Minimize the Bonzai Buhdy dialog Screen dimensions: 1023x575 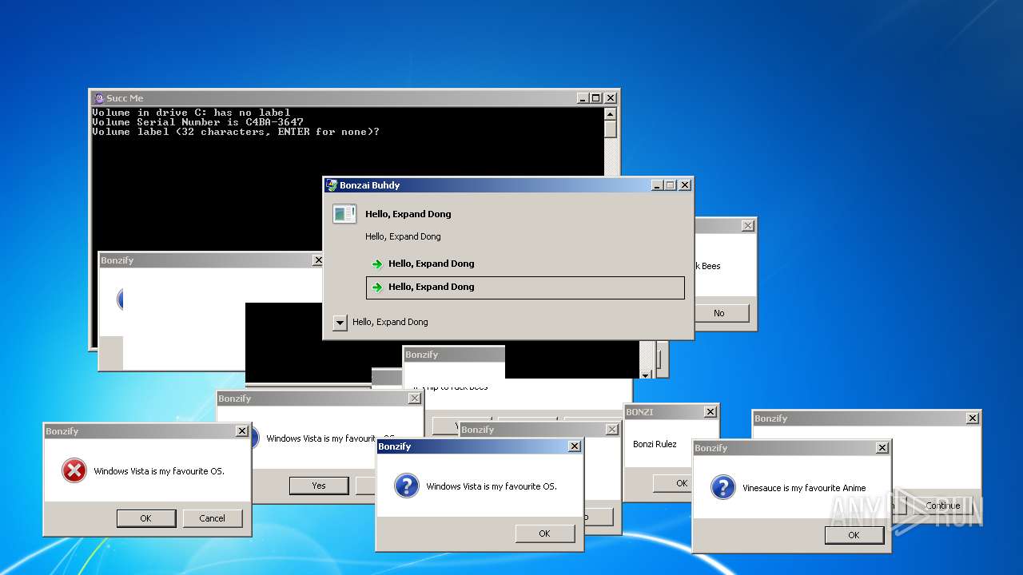pos(657,185)
